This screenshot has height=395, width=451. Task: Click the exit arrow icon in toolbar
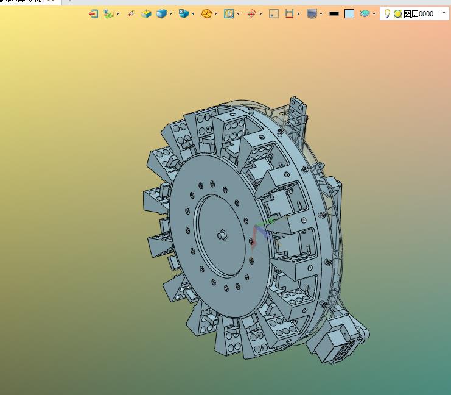click(x=93, y=13)
